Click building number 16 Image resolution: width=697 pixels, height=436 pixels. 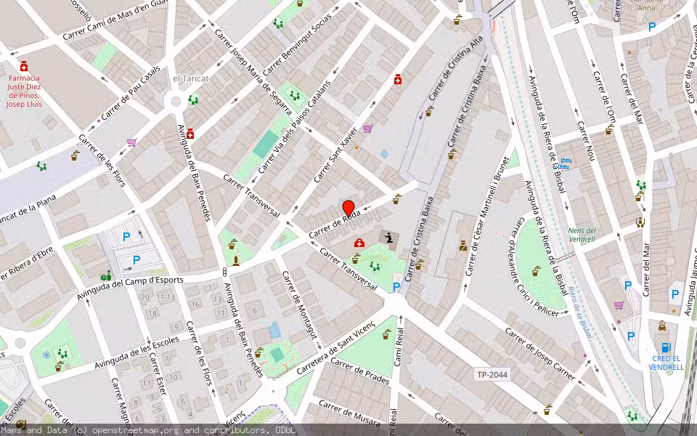pyautogui.click(x=195, y=304)
